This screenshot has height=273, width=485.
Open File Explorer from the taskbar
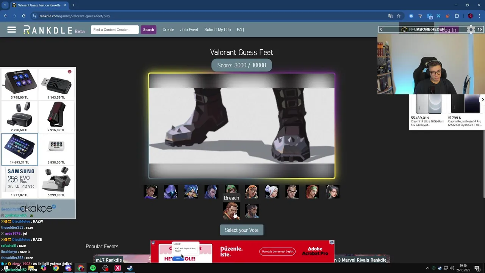click(31, 268)
